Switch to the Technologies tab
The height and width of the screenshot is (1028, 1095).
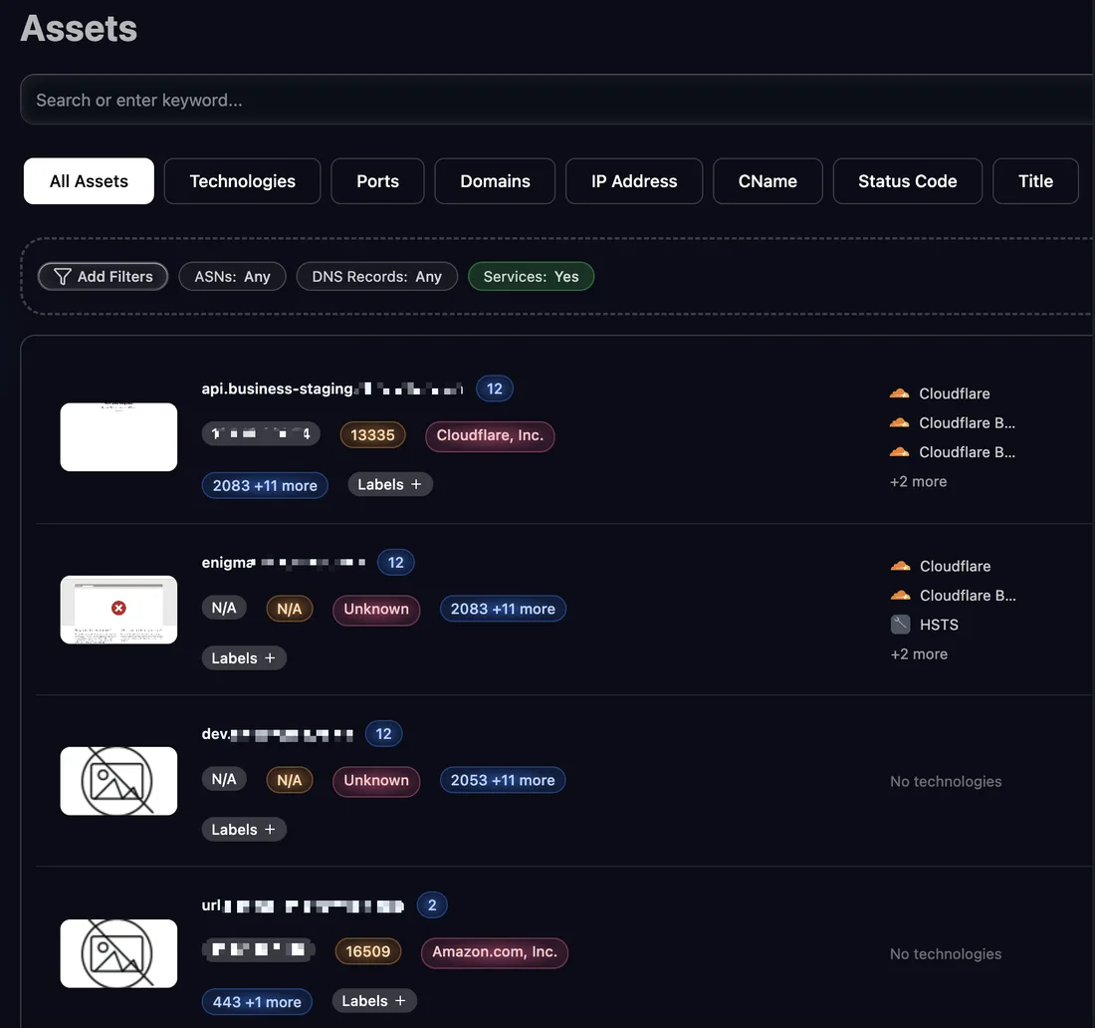point(242,181)
